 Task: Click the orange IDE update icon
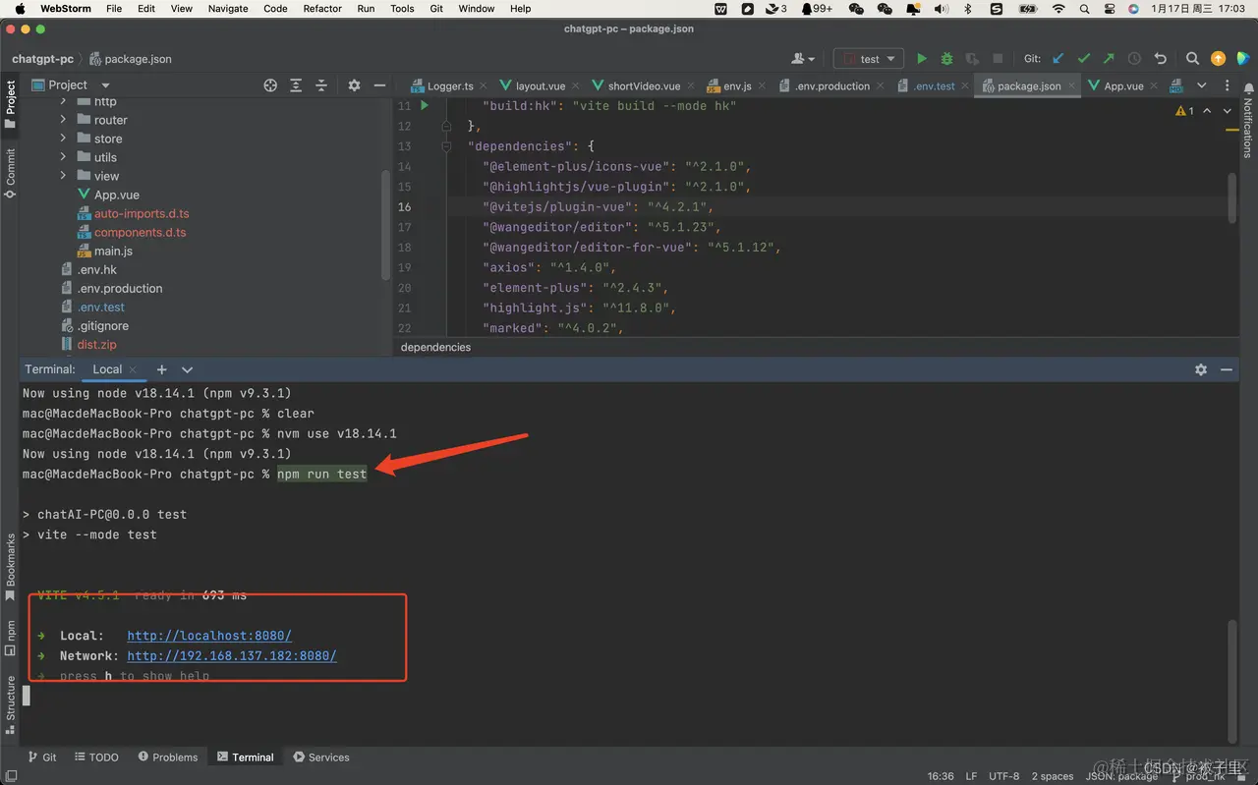coord(1219,59)
